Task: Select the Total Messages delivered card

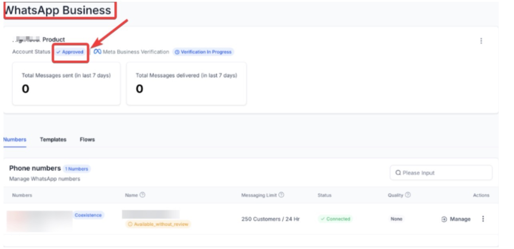Action: (x=186, y=83)
